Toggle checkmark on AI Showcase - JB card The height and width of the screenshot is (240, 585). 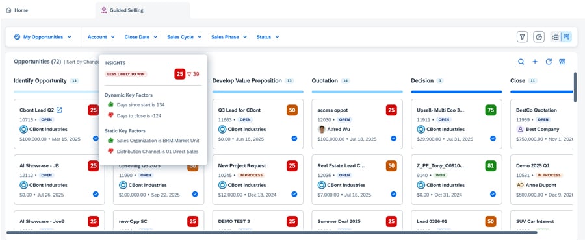[x=96, y=194]
